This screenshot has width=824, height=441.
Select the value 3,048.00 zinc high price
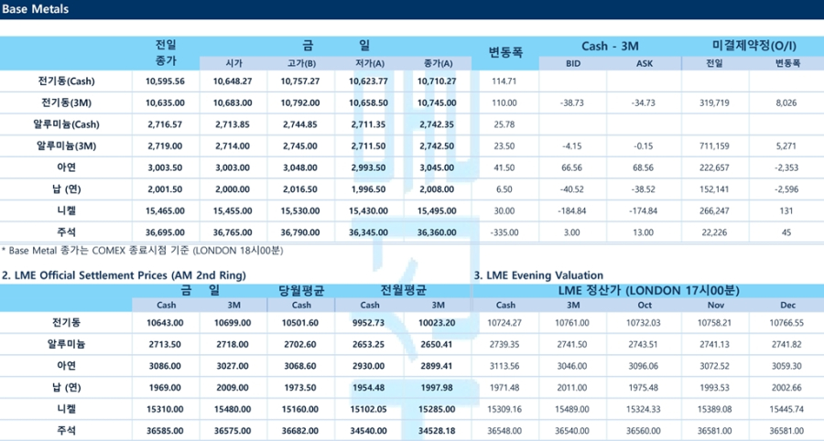(x=300, y=168)
